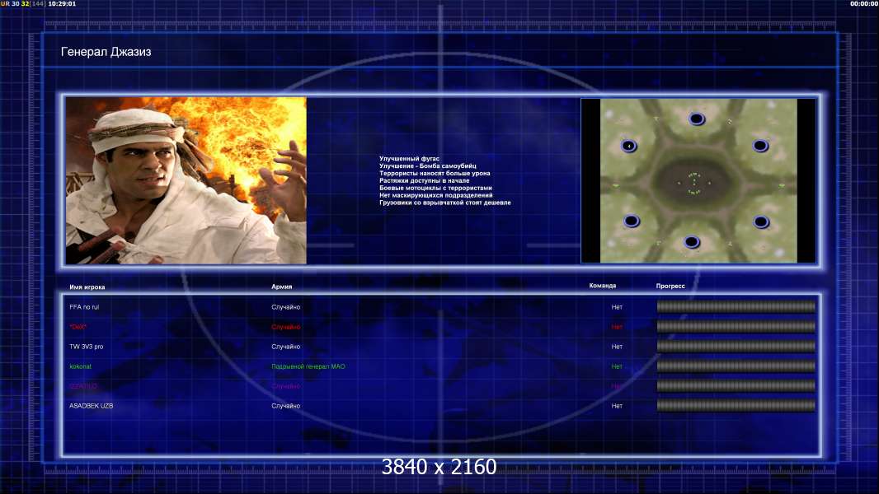879x494 pixels.
Task: Click the 'Команда' column header
Action: [602, 286]
